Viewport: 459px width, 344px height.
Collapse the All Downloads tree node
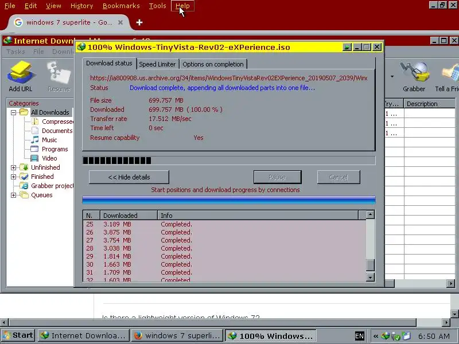click(x=13, y=112)
